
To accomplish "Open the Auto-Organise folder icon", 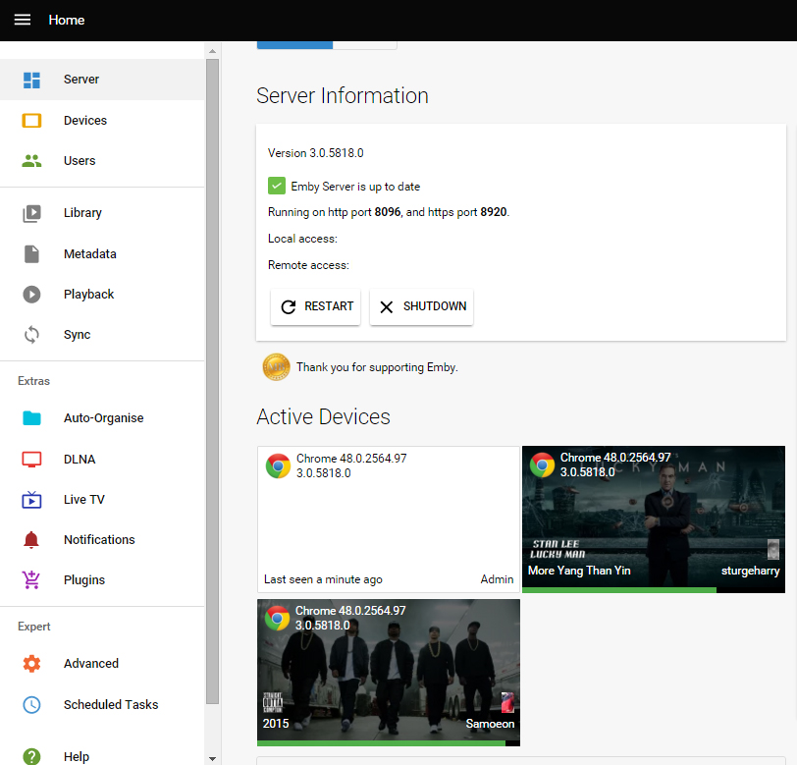I will 31,418.
